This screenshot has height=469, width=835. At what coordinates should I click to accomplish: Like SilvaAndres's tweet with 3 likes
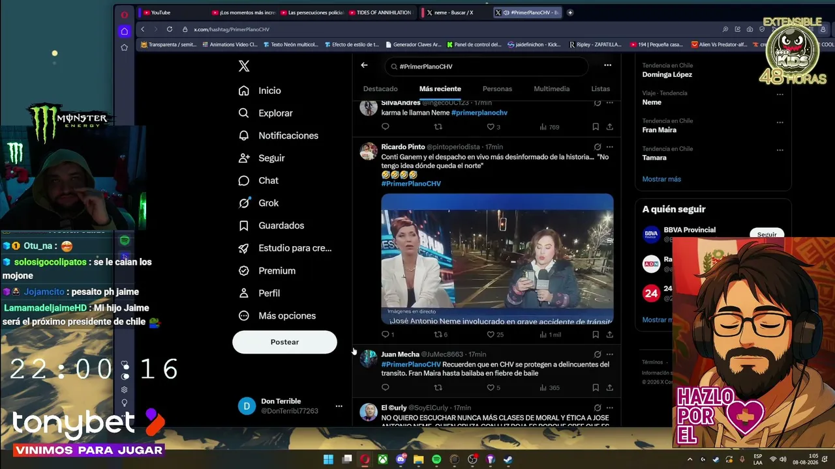coord(494,127)
